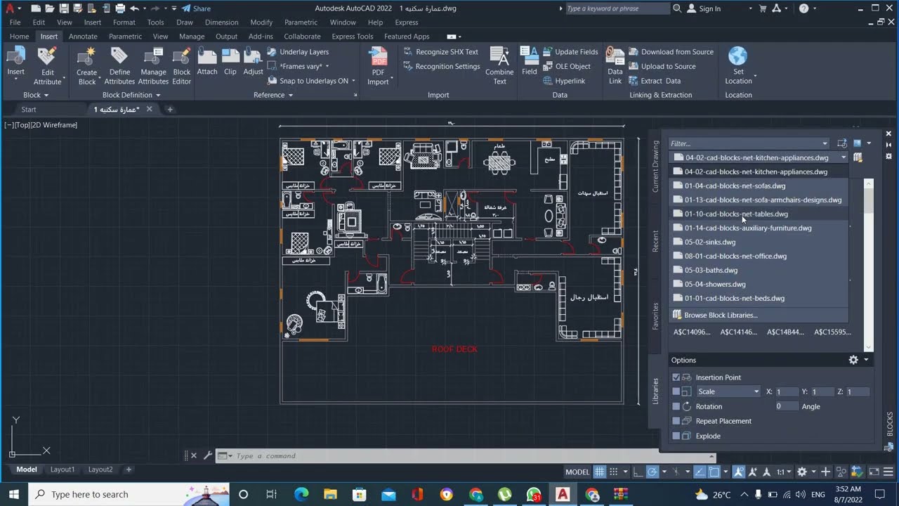Screen dimensions: 899x506
Task: Toggle snap mode in status bar
Action: coord(614,472)
